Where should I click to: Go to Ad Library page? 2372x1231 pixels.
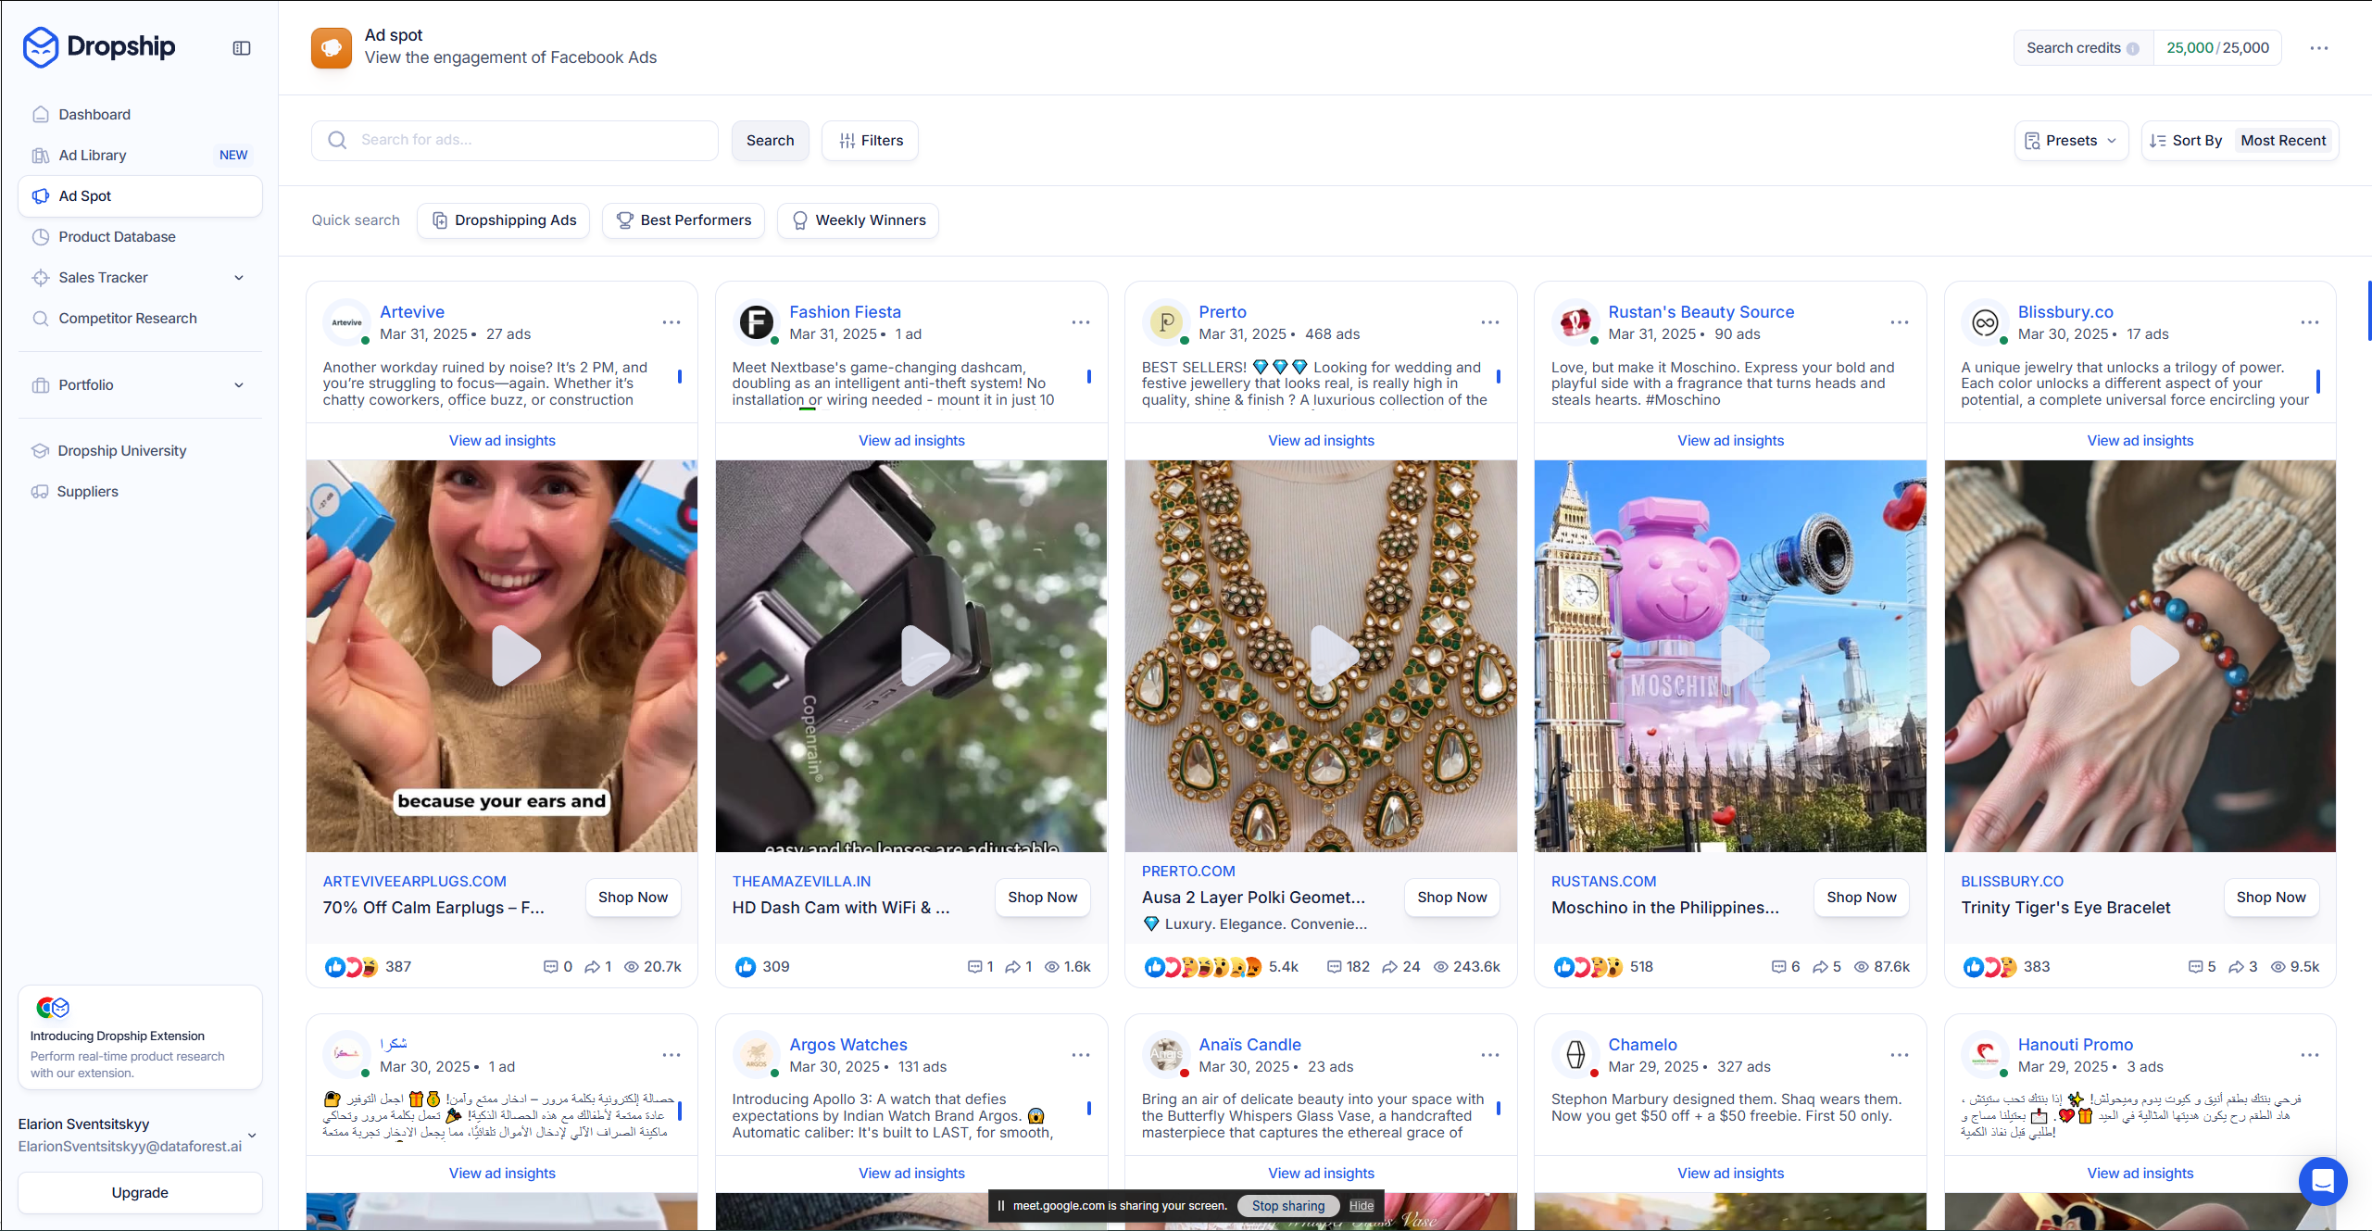[x=93, y=156]
